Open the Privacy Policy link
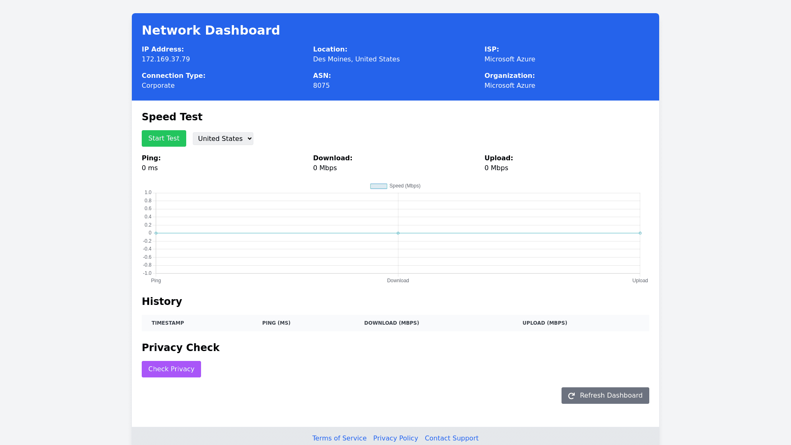The width and height of the screenshot is (791, 445). pos(395,438)
